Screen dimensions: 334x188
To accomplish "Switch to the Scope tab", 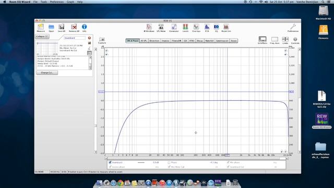I will click(234, 41).
